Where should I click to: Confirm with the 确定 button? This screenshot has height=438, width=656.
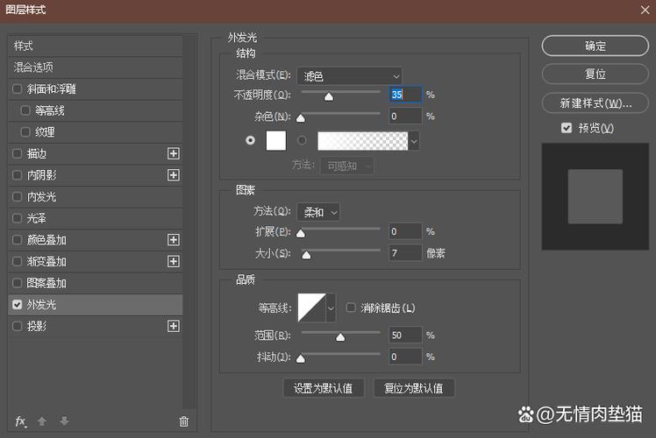pos(595,46)
